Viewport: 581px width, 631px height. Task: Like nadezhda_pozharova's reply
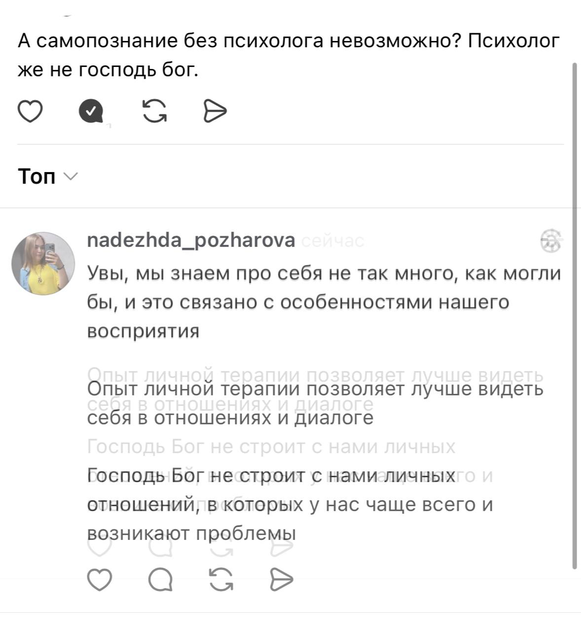point(100,580)
